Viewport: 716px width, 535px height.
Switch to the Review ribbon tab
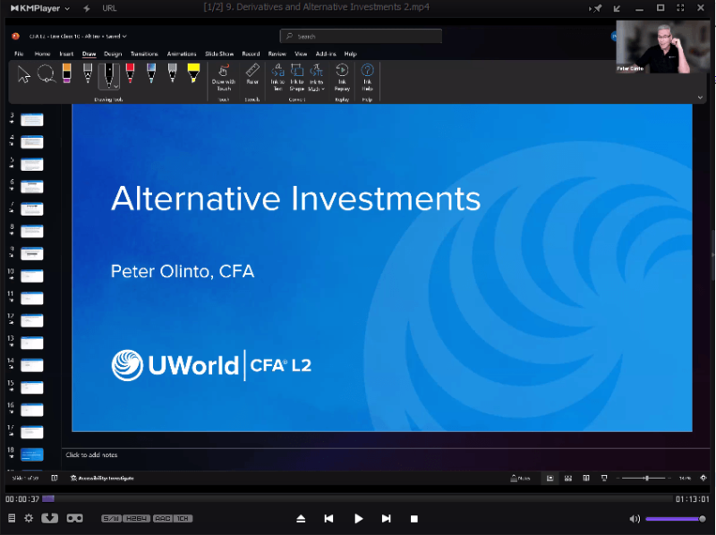277,54
